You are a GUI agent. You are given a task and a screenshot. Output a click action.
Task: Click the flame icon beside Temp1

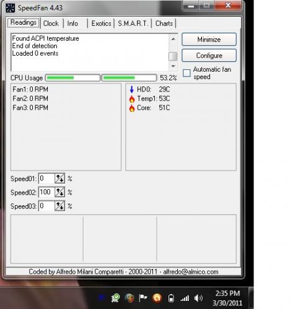click(x=132, y=99)
